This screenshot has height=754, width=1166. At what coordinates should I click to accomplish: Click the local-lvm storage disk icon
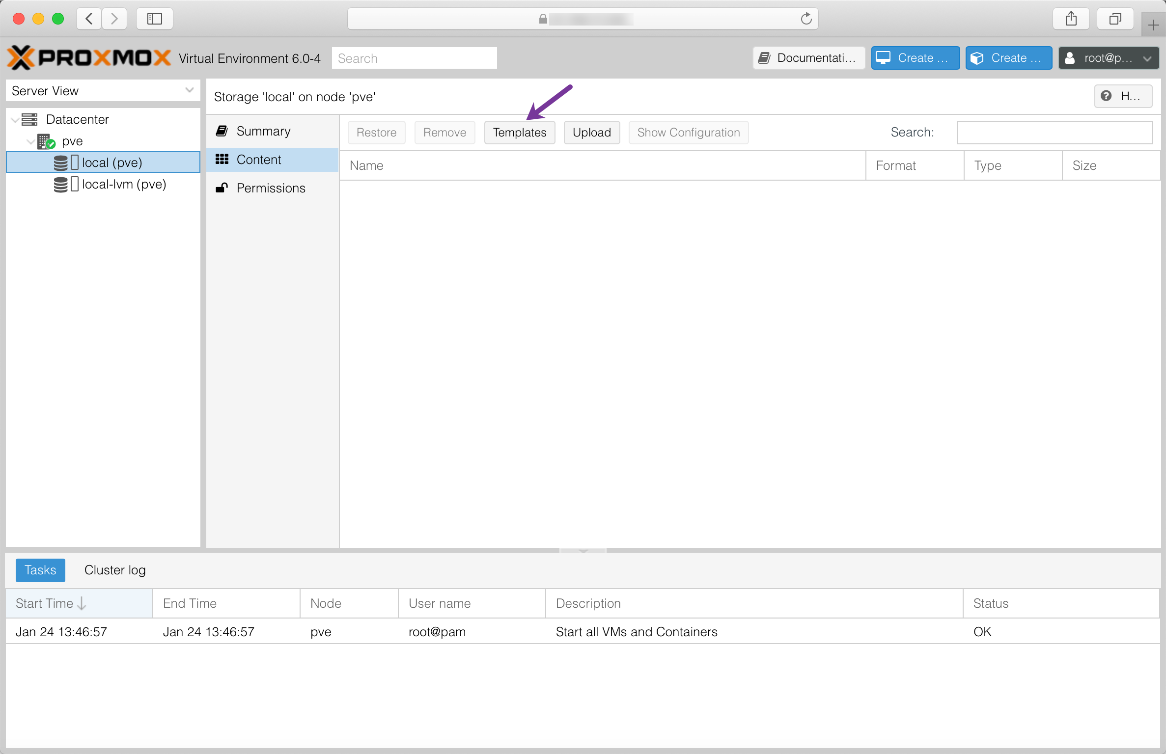click(61, 185)
